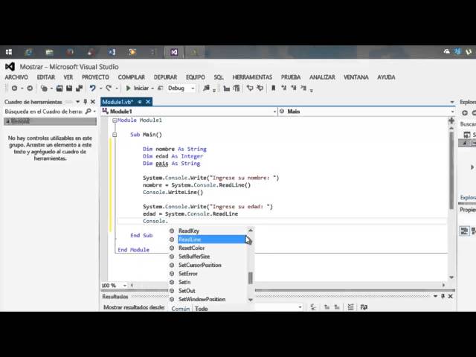Select SetBufferSize in the IntelliSense list

click(194, 257)
